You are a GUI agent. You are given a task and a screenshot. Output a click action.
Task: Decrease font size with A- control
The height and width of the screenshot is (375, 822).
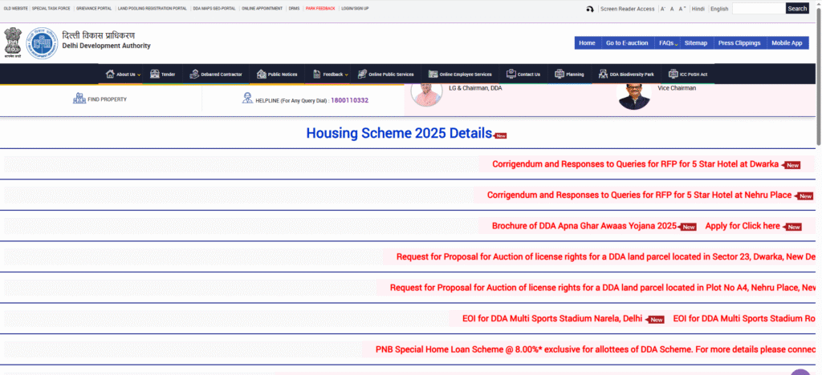(663, 9)
